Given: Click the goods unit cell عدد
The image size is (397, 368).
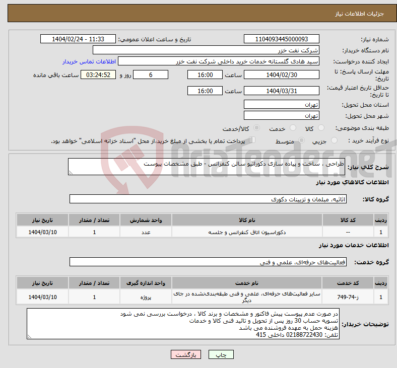Looking at the screenshot, I should (x=146, y=232).
